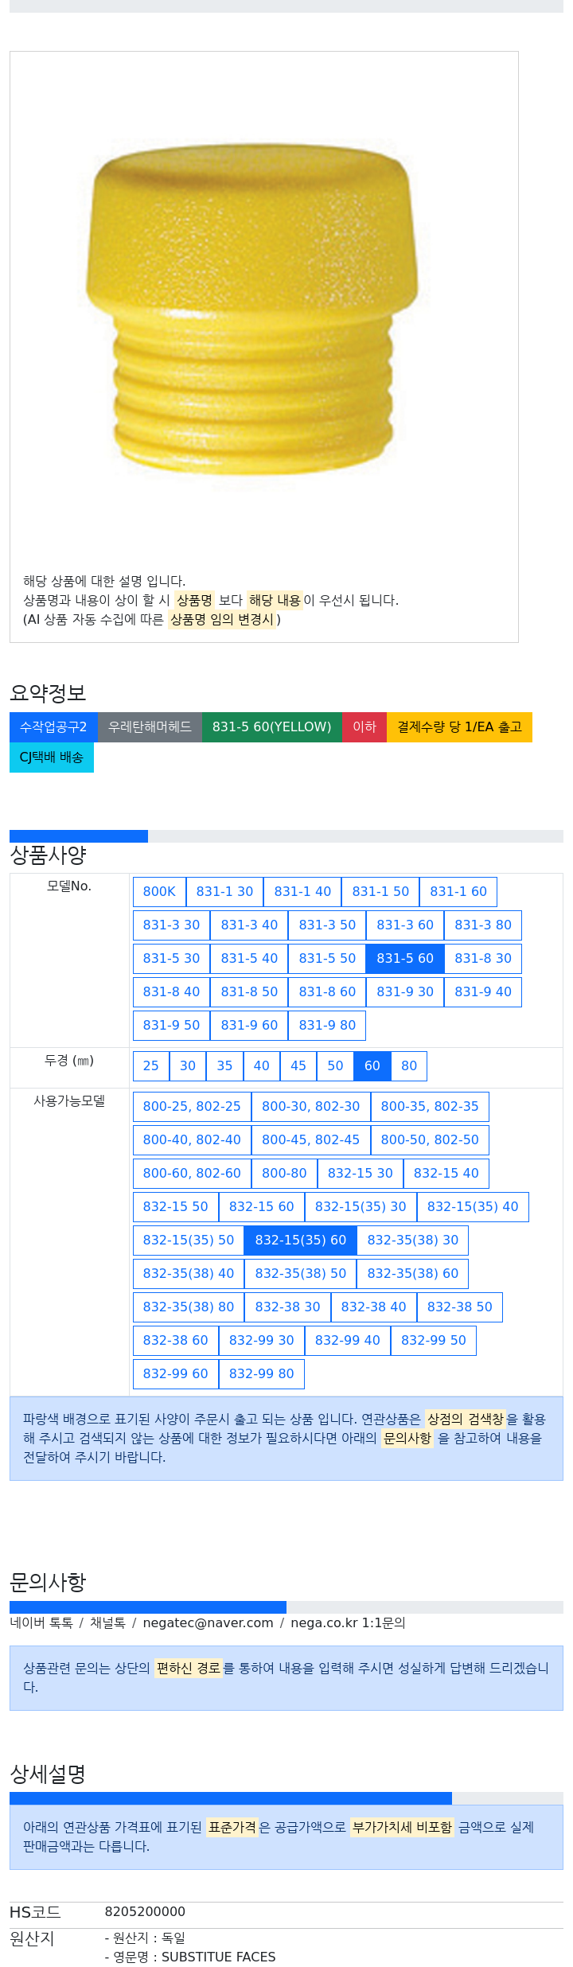Choose compatible model 832-99 80
The height and width of the screenshot is (1967, 573).
(261, 1373)
